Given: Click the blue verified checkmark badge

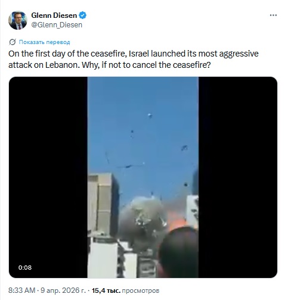Looking at the screenshot, I should pyautogui.click(x=83, y=15).
